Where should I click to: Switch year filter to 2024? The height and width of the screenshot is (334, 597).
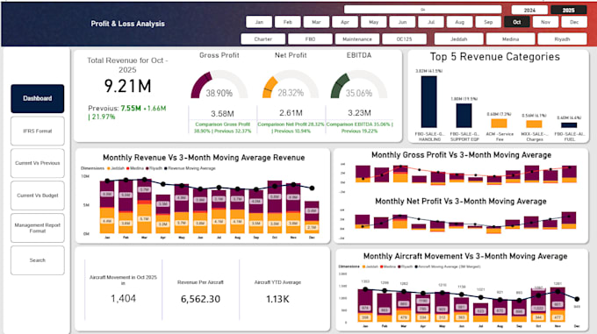(529, 11)
